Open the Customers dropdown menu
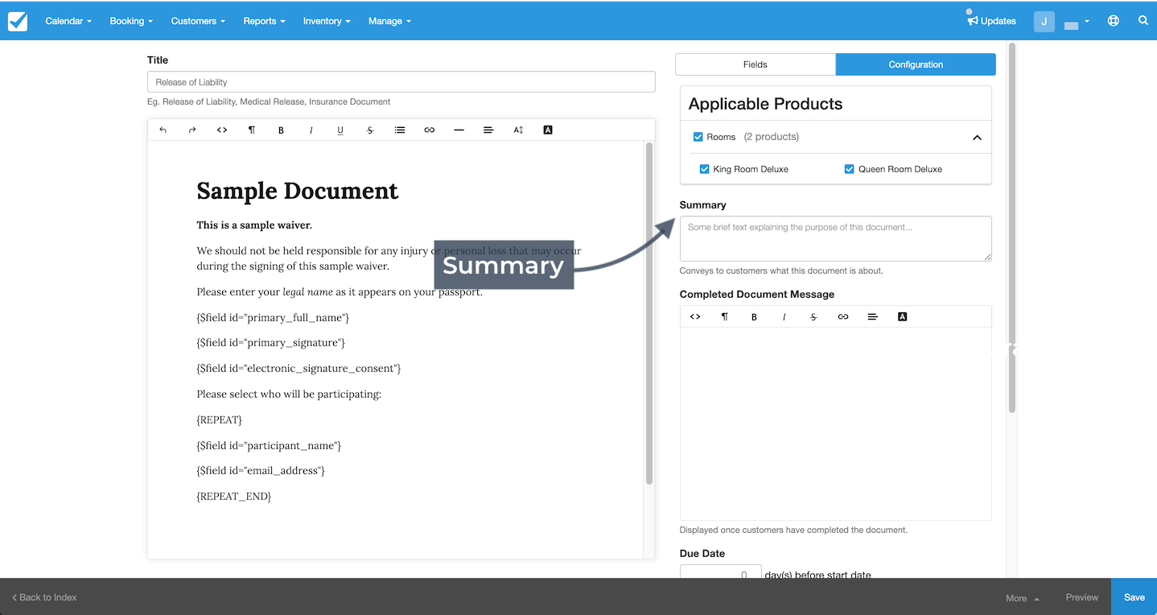 pos(198,21)
